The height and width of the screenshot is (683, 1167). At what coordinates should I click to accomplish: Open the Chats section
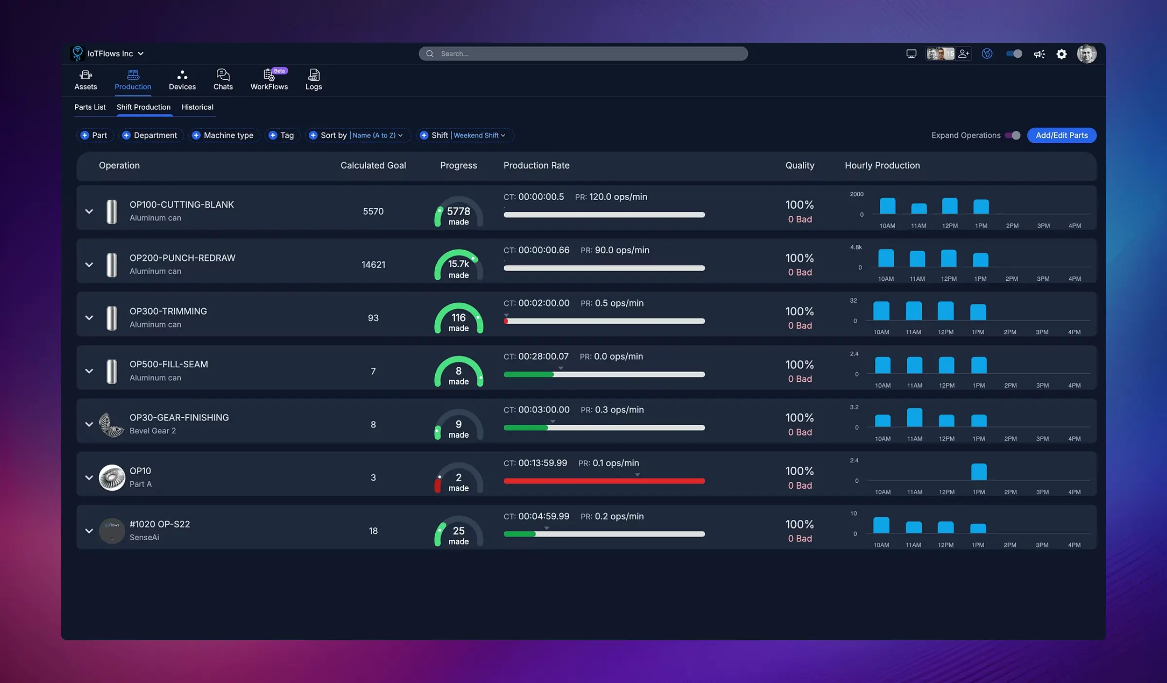coord(223,79)
